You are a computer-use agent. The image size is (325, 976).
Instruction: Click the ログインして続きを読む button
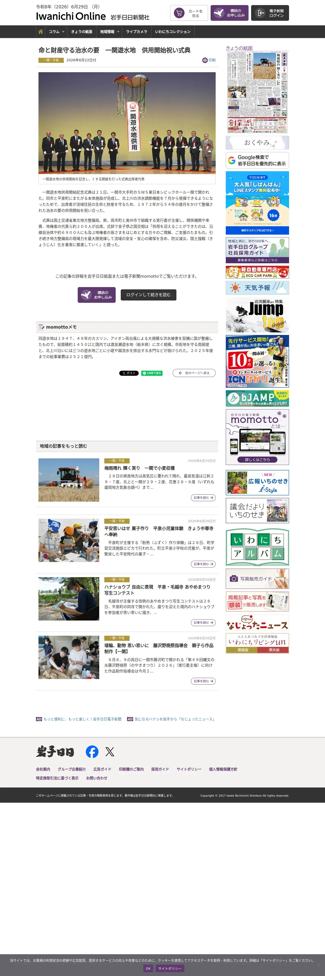148,295
